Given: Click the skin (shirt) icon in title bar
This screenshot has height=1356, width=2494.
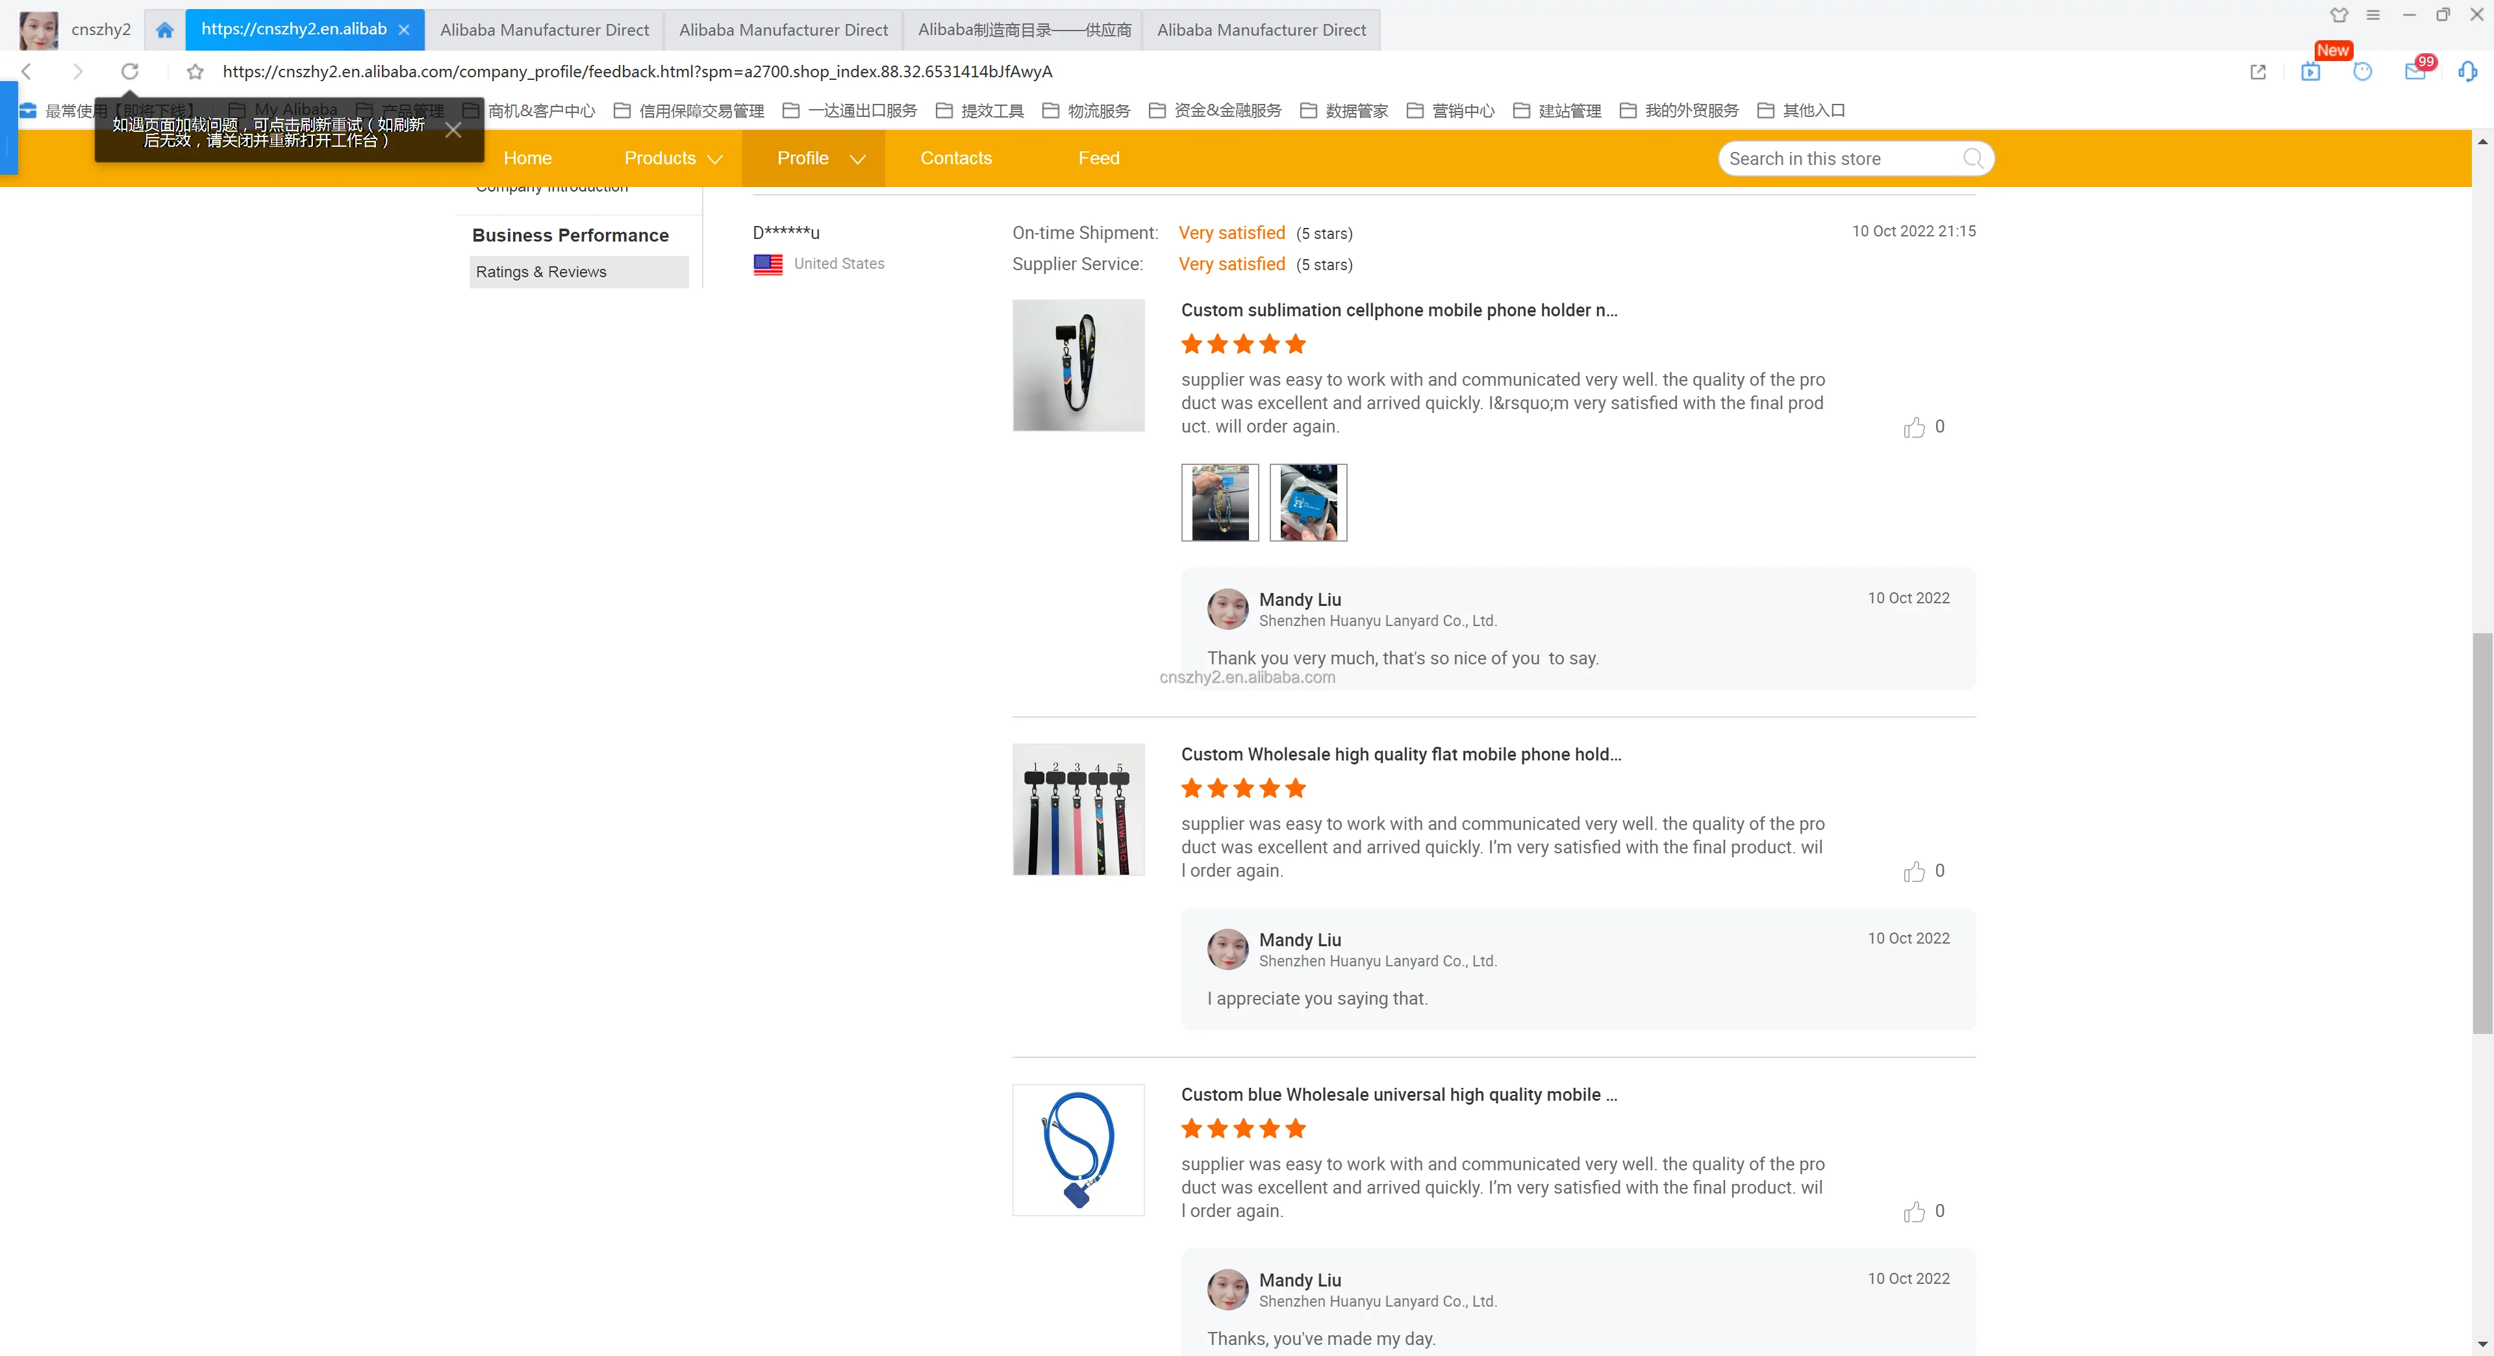Looking at the screenshot, I should point(2339,14).
